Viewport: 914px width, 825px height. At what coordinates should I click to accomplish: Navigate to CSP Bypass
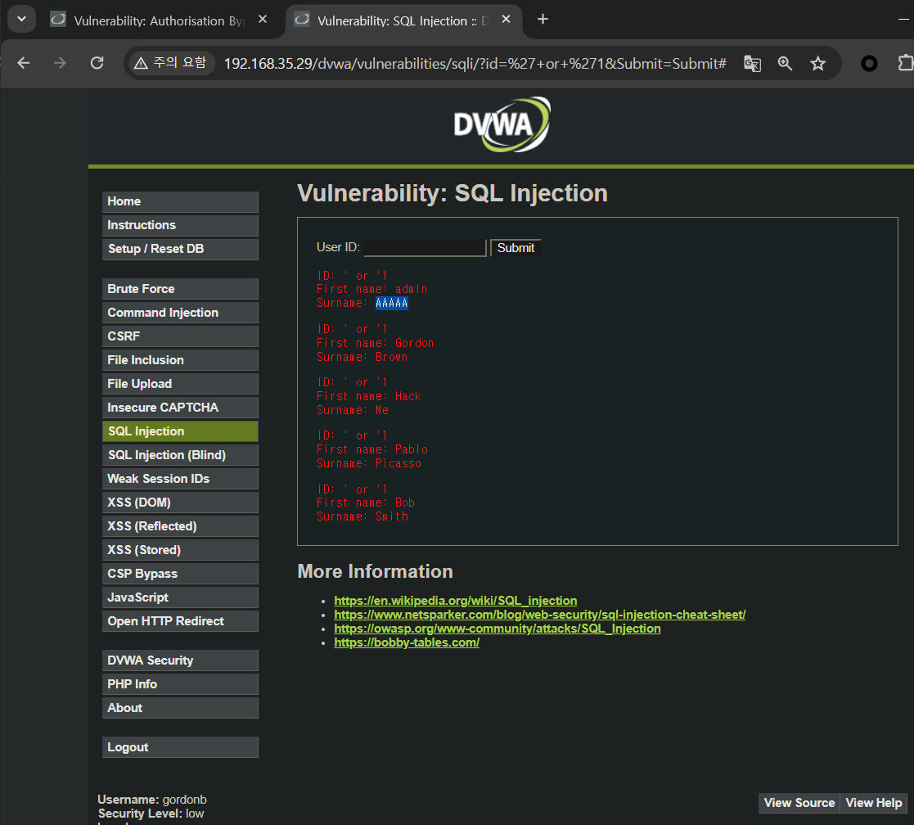tap(180, 575)
